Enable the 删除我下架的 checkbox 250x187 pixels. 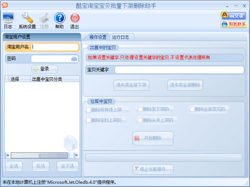140,109
